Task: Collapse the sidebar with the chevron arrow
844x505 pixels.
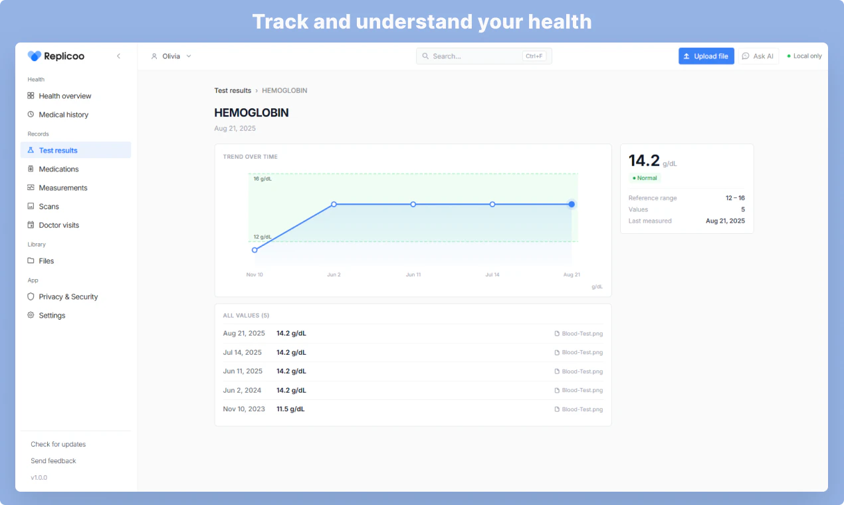Action: pyautogui.click(x=118, y=56)
